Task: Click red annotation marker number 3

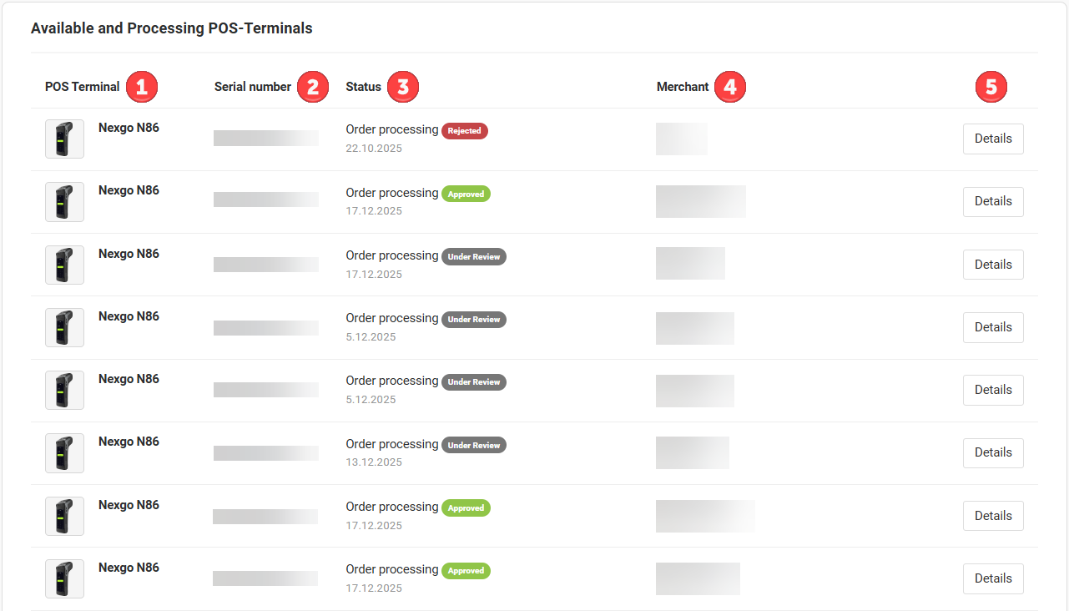Action: click(403, 87)
